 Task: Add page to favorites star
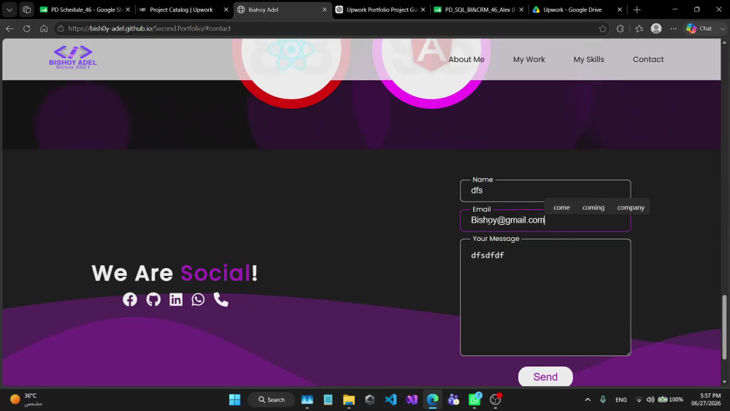(x=603, y=28)
